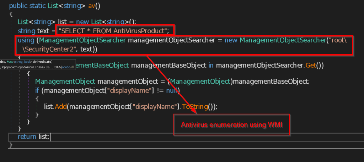This screenshot has height=162, width=364.
Task: Click the 'using' keyword in the code
Action: point(26,40)
